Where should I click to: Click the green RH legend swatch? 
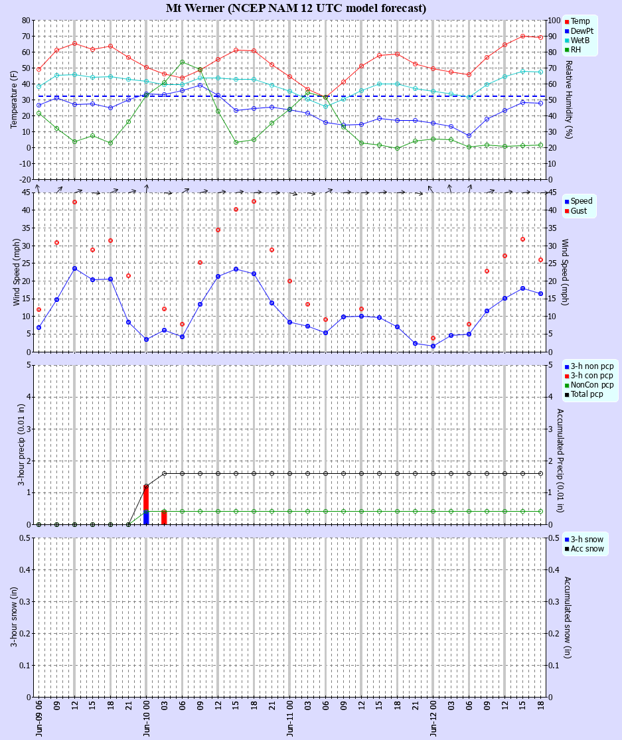coord(566,50)
